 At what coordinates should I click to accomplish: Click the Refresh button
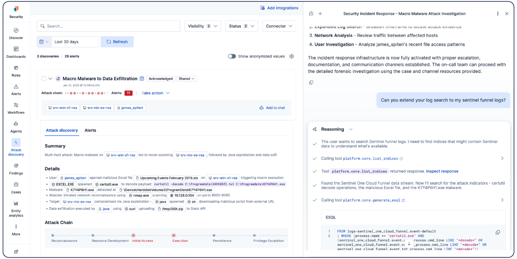117,42
